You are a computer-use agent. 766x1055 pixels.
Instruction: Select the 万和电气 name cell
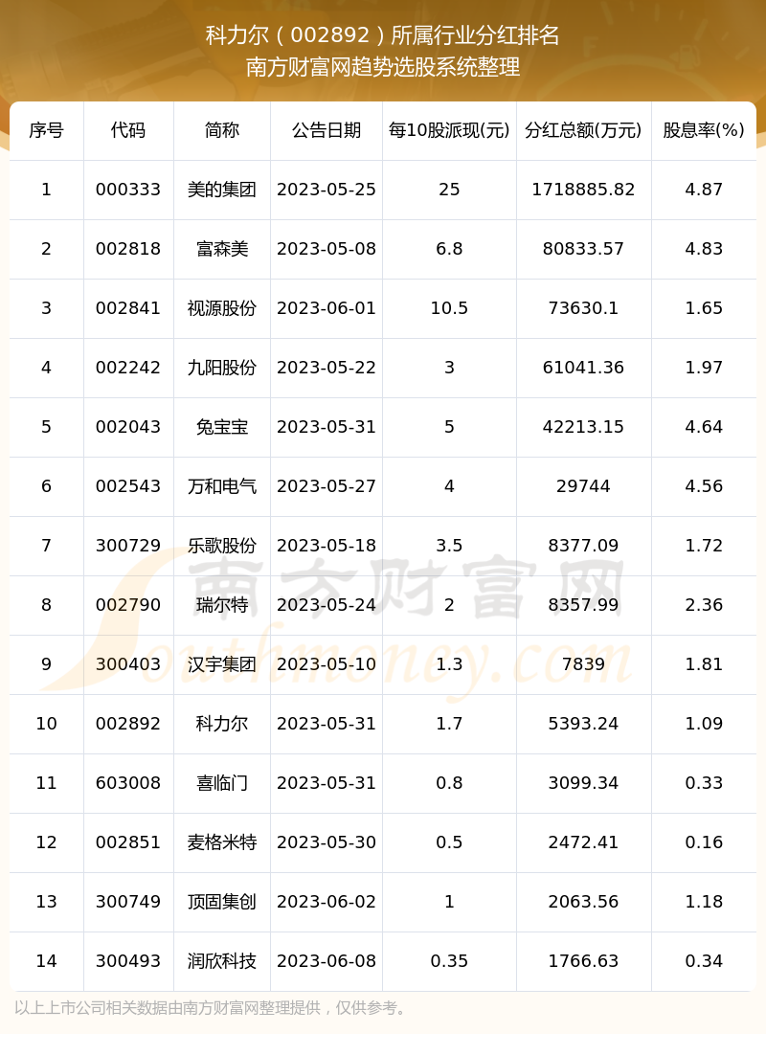[x=222, y=486]
